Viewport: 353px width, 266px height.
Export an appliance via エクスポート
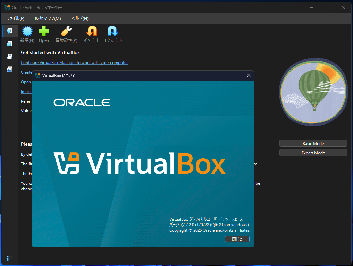tap(113, 34)
